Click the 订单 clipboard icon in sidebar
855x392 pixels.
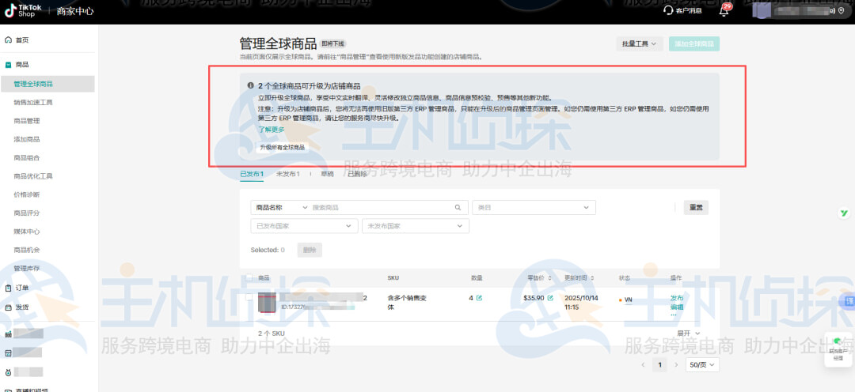pyautogui.click(x=8, y=288)
